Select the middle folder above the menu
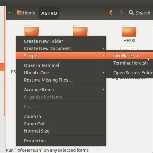The image size is (153, 153). coord(80,31)
